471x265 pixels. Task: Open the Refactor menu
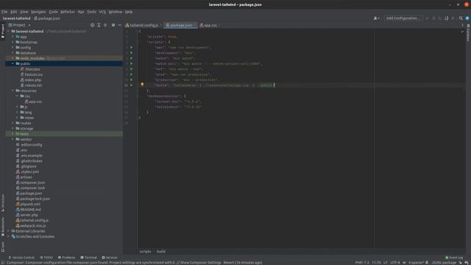68,12
